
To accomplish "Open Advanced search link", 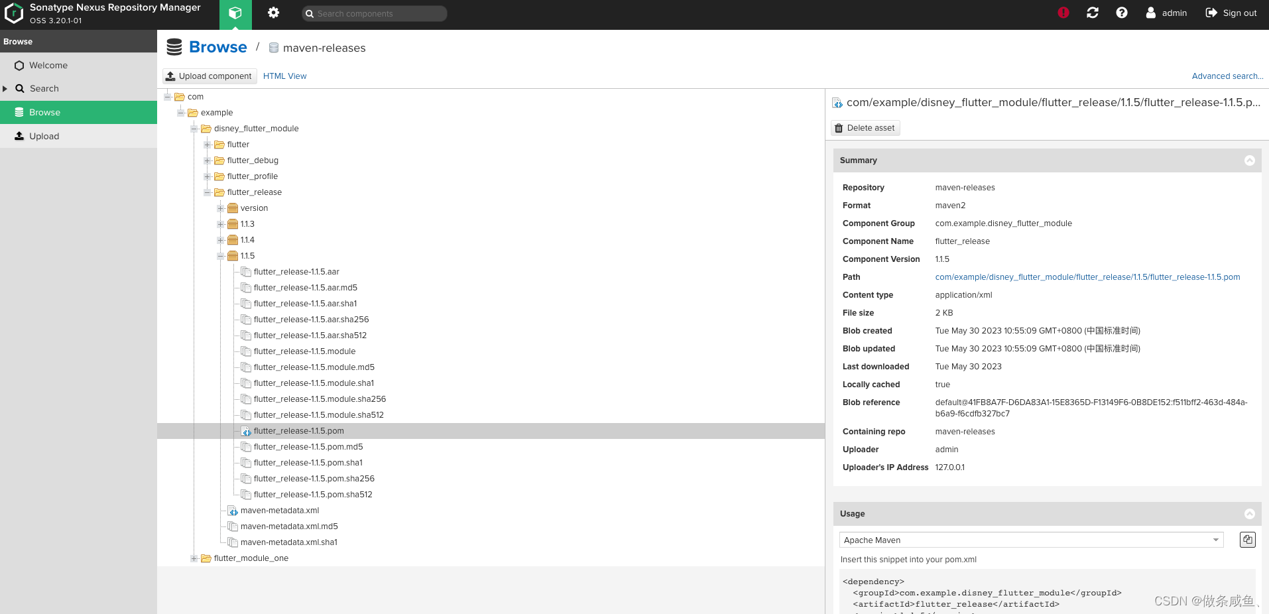I will pos(1227,76).
